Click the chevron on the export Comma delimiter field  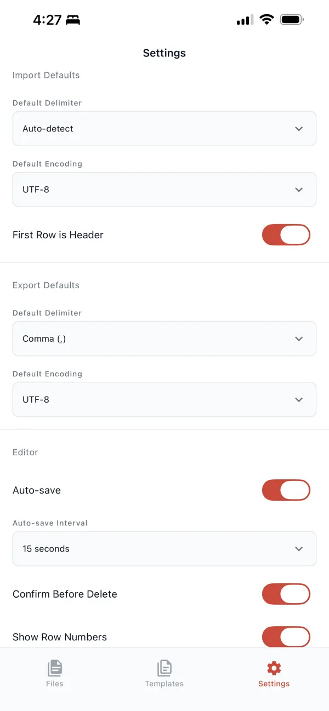(x=299, y=339)
